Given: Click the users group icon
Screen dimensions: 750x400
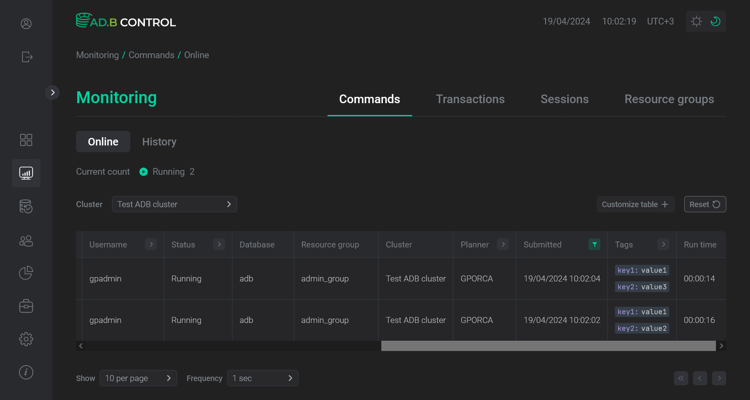Looking at the screenshot, I should pyautogui.click(x=26, y=241).
